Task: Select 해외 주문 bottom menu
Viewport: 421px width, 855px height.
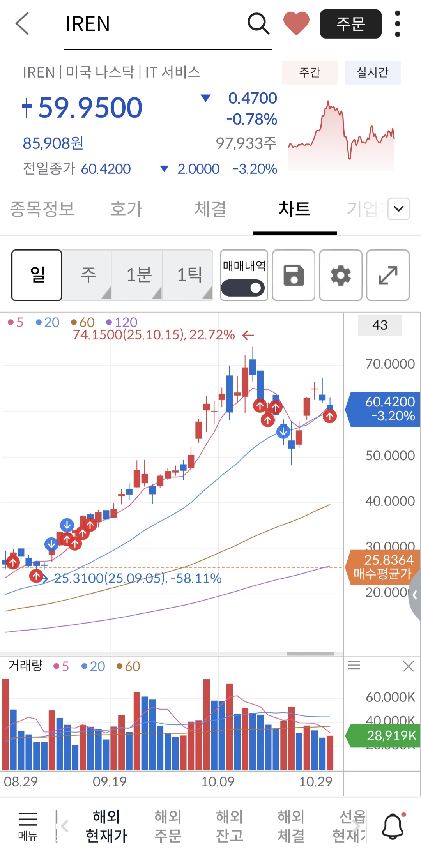Action: pyautogui.click(x=168, y=826)
